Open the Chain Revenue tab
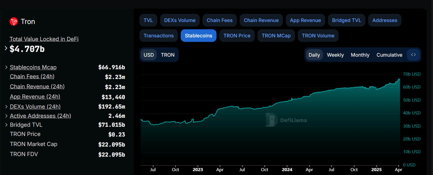Screen dimensions: 433x175 (x=261, y=20)
